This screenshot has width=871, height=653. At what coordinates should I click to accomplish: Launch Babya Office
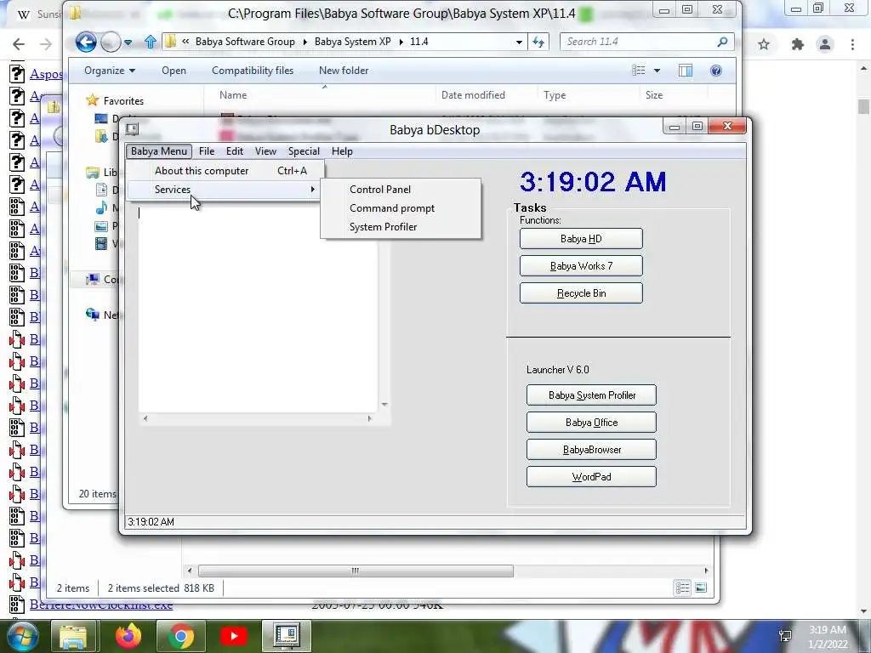(592, 423)
